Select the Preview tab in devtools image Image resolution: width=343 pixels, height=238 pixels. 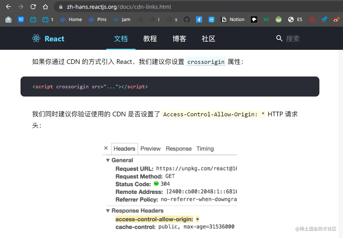(150, 149)
